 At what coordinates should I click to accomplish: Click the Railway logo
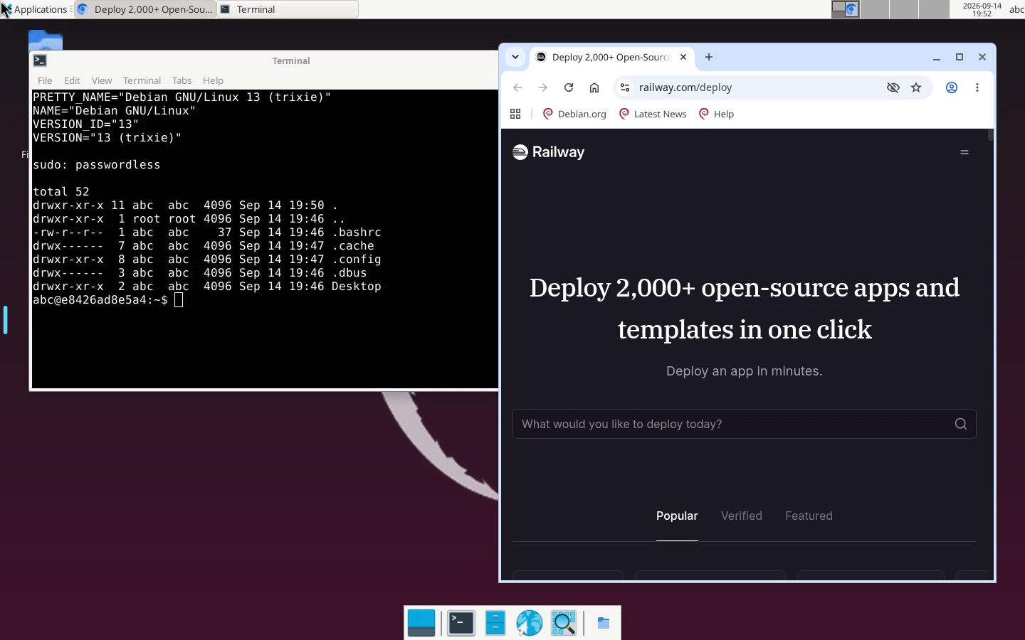(549, 152)
